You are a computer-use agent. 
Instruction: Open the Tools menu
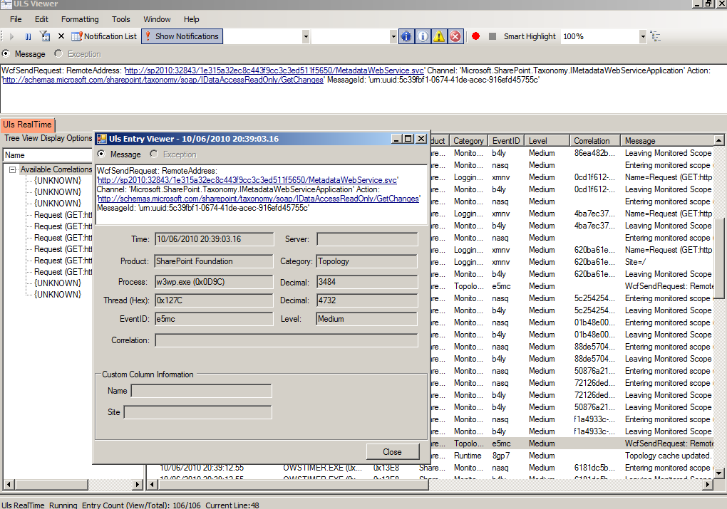pyautogui.click(x=120, y=19)
